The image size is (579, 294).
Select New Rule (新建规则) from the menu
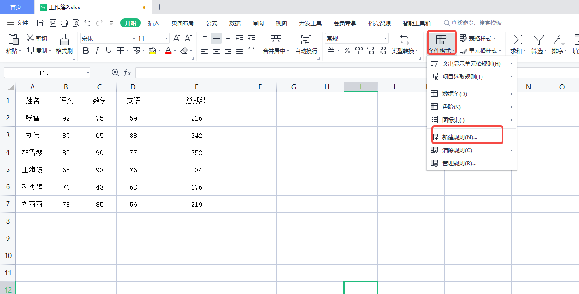pyautogui.click(x=459, y=137)
